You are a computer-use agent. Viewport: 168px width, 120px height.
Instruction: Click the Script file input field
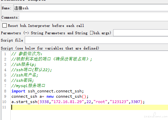pyautogui.click(x=96, y=40)
